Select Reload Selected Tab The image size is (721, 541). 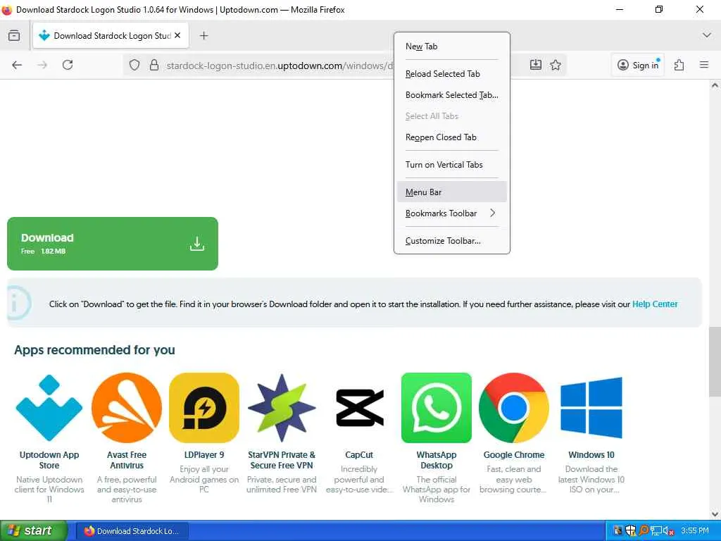pos(451,73)
